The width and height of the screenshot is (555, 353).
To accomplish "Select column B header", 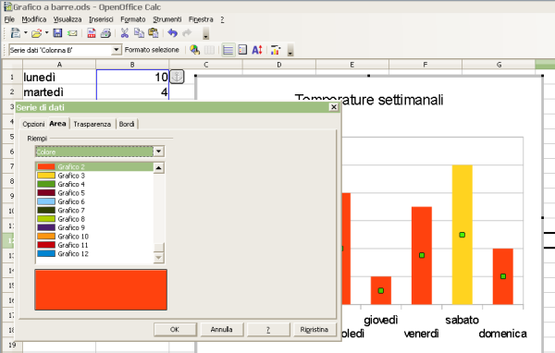I will pos(132,65).
